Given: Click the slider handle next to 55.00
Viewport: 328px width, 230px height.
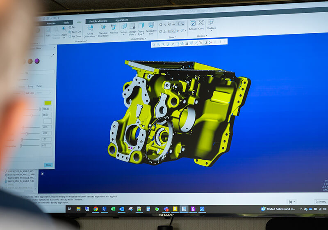Looking at the screenshot, I should coord(32,115).
